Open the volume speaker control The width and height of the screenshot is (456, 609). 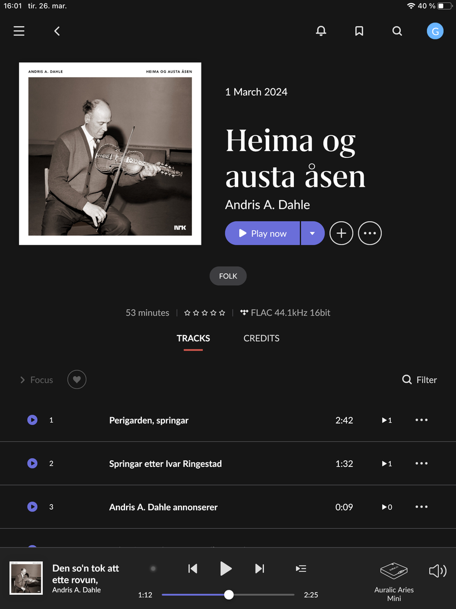(x=438, y=571)
